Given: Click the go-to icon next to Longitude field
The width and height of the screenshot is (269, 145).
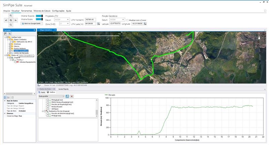Looking at the screenshot, I should (145, 24).
